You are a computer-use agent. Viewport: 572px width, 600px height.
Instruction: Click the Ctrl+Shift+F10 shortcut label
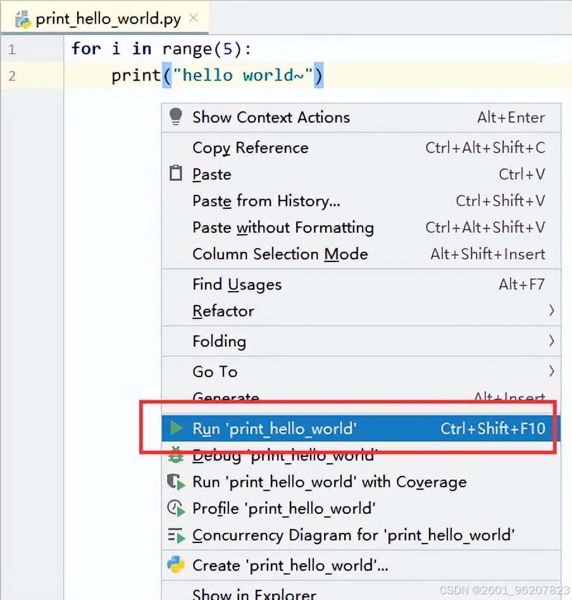pos(493,428)
